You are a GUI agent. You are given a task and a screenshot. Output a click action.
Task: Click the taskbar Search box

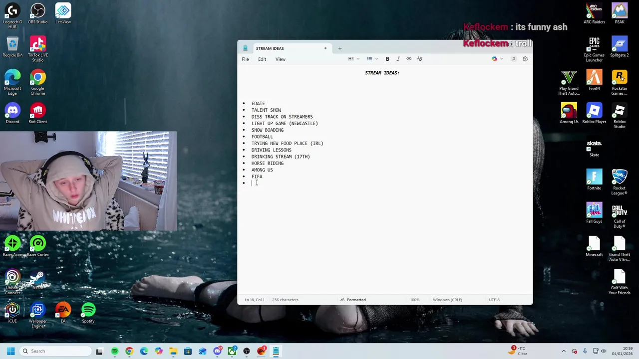[x=55, y=351]
